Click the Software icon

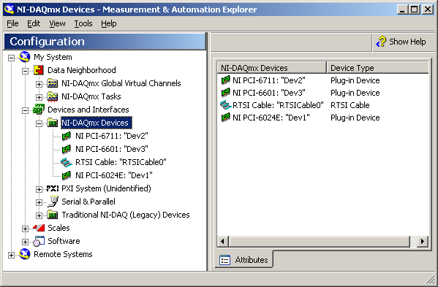[39, 241]
